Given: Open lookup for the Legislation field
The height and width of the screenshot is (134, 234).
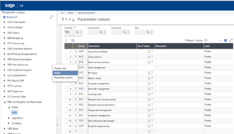Looking at the screenshot, I should (101, 32).
